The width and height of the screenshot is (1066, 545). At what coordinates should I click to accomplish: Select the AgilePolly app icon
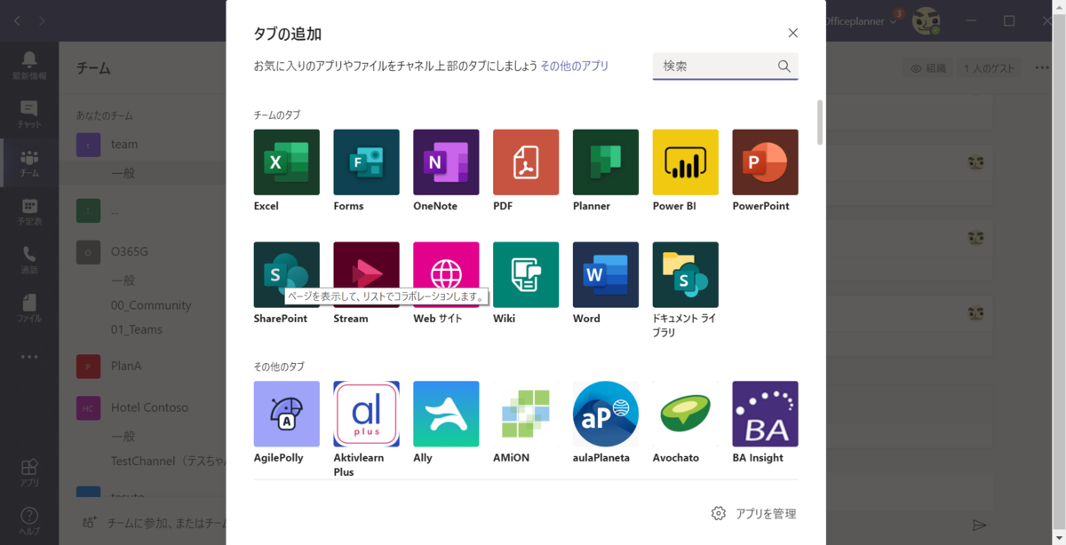(x=286, y=415)
